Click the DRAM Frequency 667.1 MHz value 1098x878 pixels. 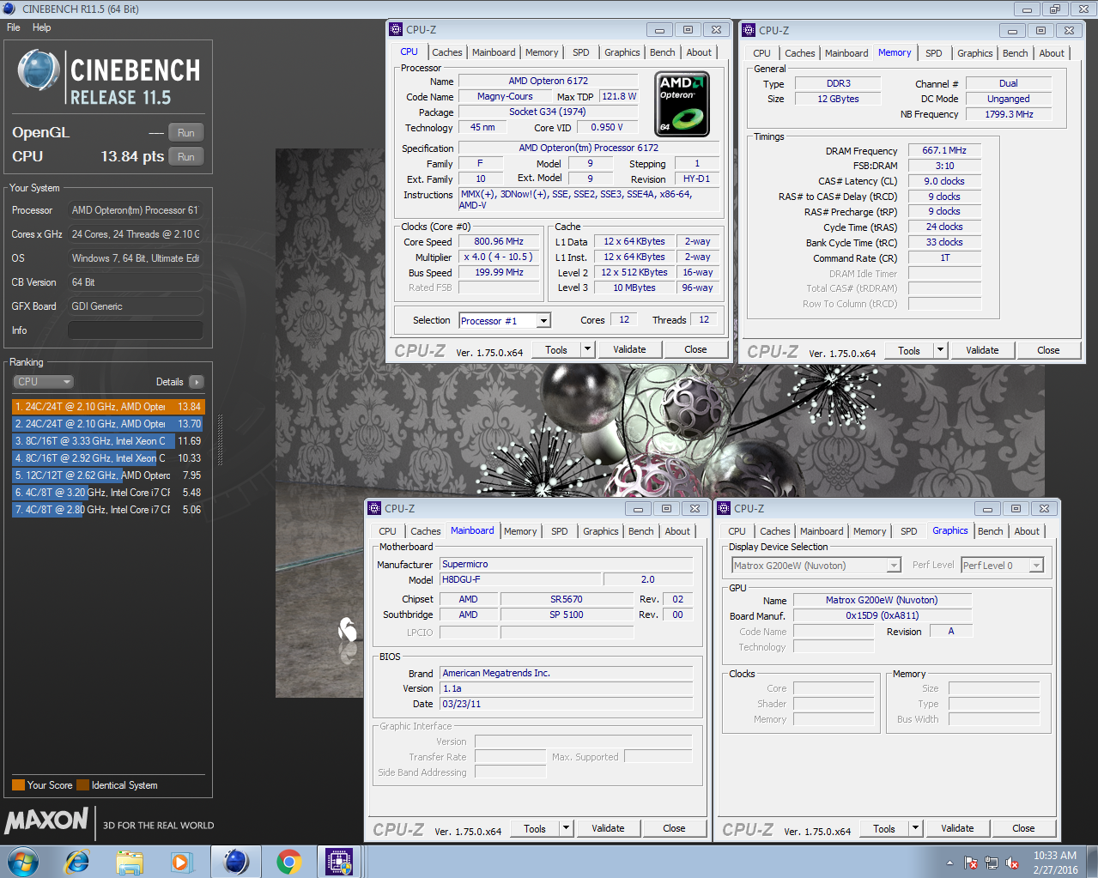[944, 150]
